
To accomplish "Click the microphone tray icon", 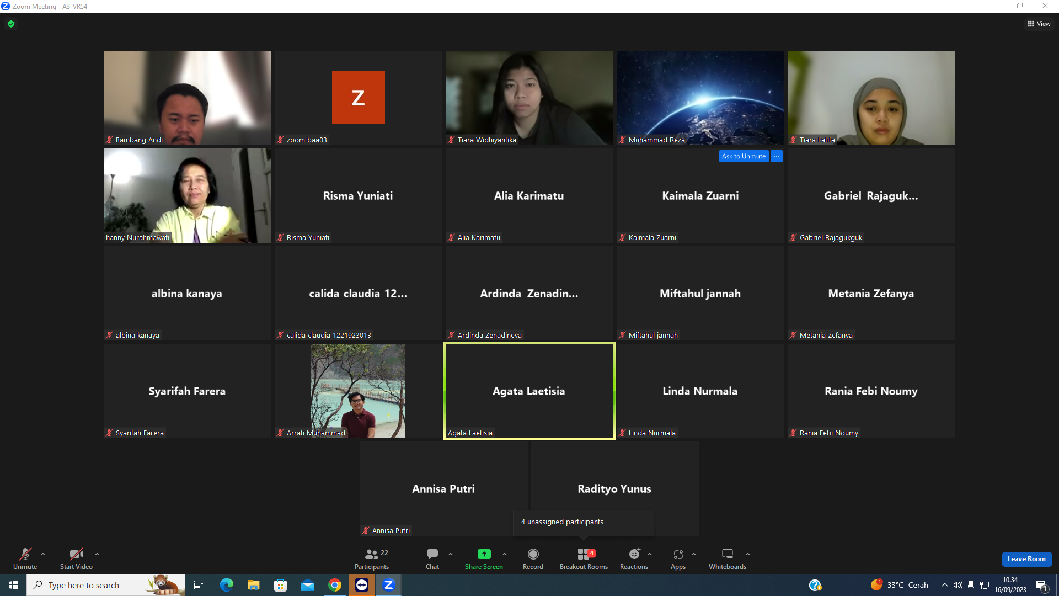I will [971, 585].
